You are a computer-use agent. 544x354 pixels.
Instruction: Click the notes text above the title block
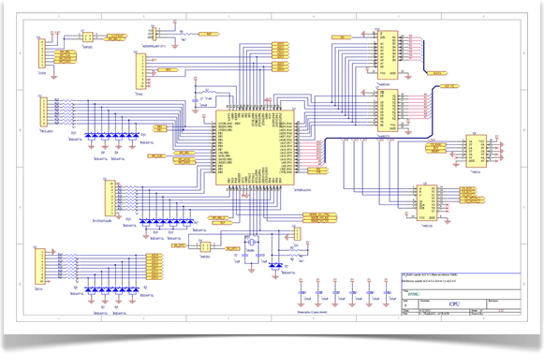[x=430, y=277]
